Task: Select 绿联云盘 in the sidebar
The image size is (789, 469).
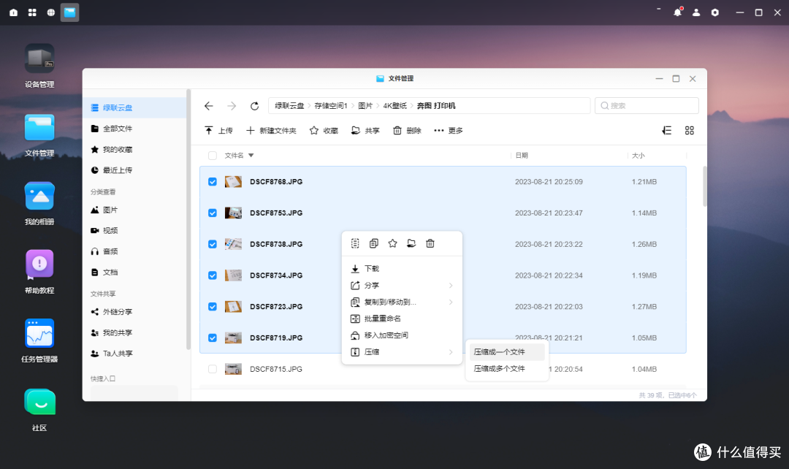Action: 134,107
